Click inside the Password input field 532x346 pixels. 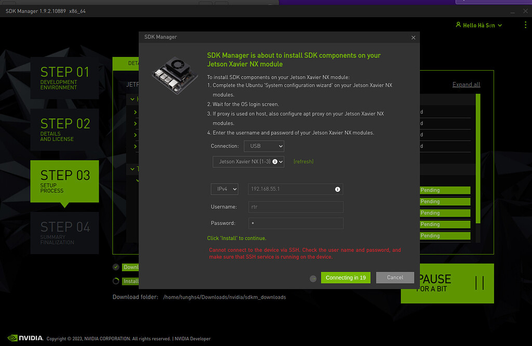pyautogui.click(x=296, y=222)
